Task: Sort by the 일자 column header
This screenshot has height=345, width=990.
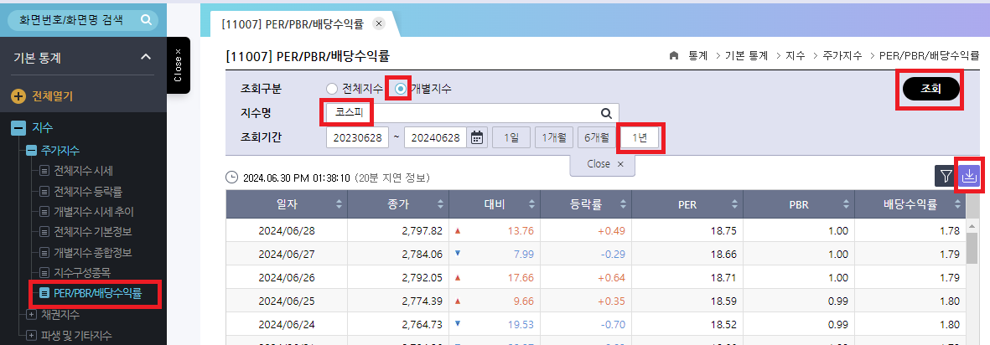Action: click(x=287, y=204)
